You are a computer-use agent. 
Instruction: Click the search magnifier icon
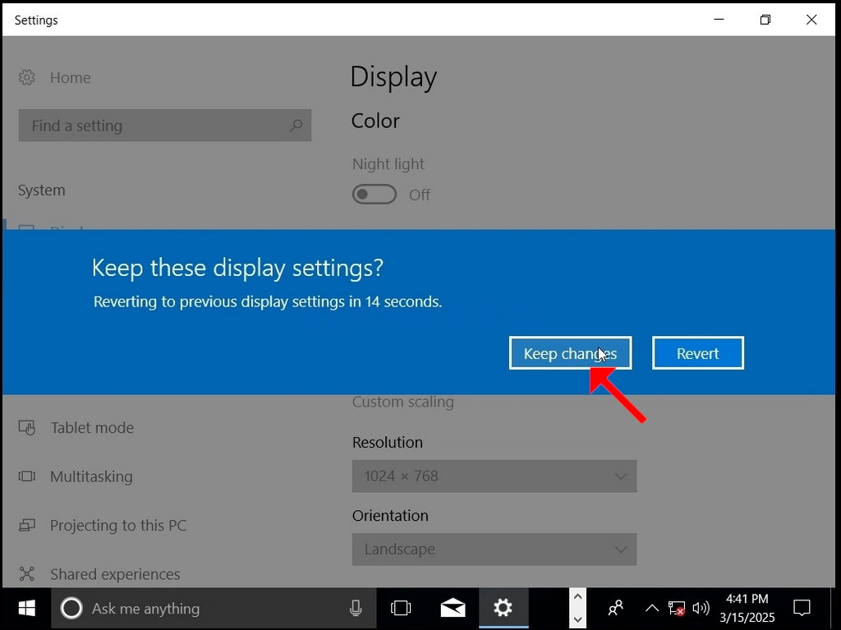[296, 126]
